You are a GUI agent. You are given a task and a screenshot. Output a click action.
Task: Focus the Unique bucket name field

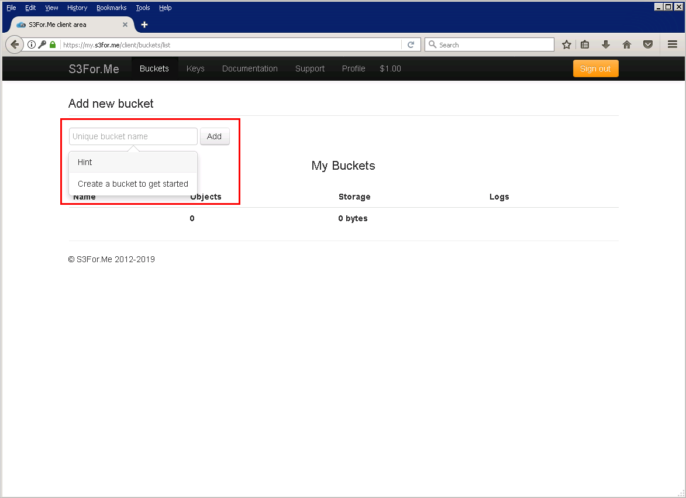click(133, 136)
